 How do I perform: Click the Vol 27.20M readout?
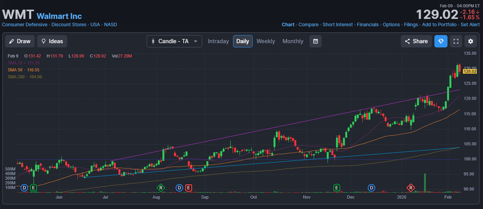[x=122, y=56]
